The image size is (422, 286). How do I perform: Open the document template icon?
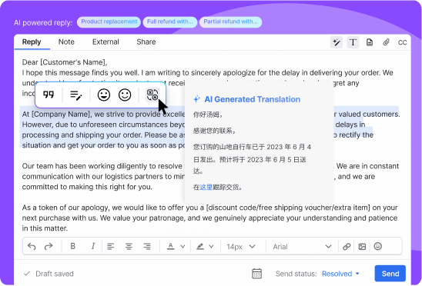pyautogui.click(x=370, y=42)
